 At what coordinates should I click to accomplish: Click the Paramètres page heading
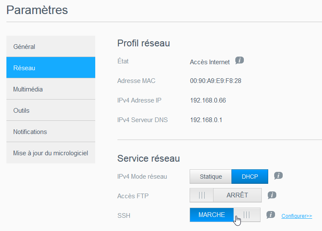click(x=37, y=10)
